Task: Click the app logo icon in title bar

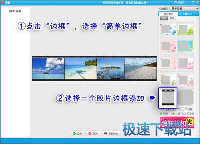Action: [x=2, y=2]
